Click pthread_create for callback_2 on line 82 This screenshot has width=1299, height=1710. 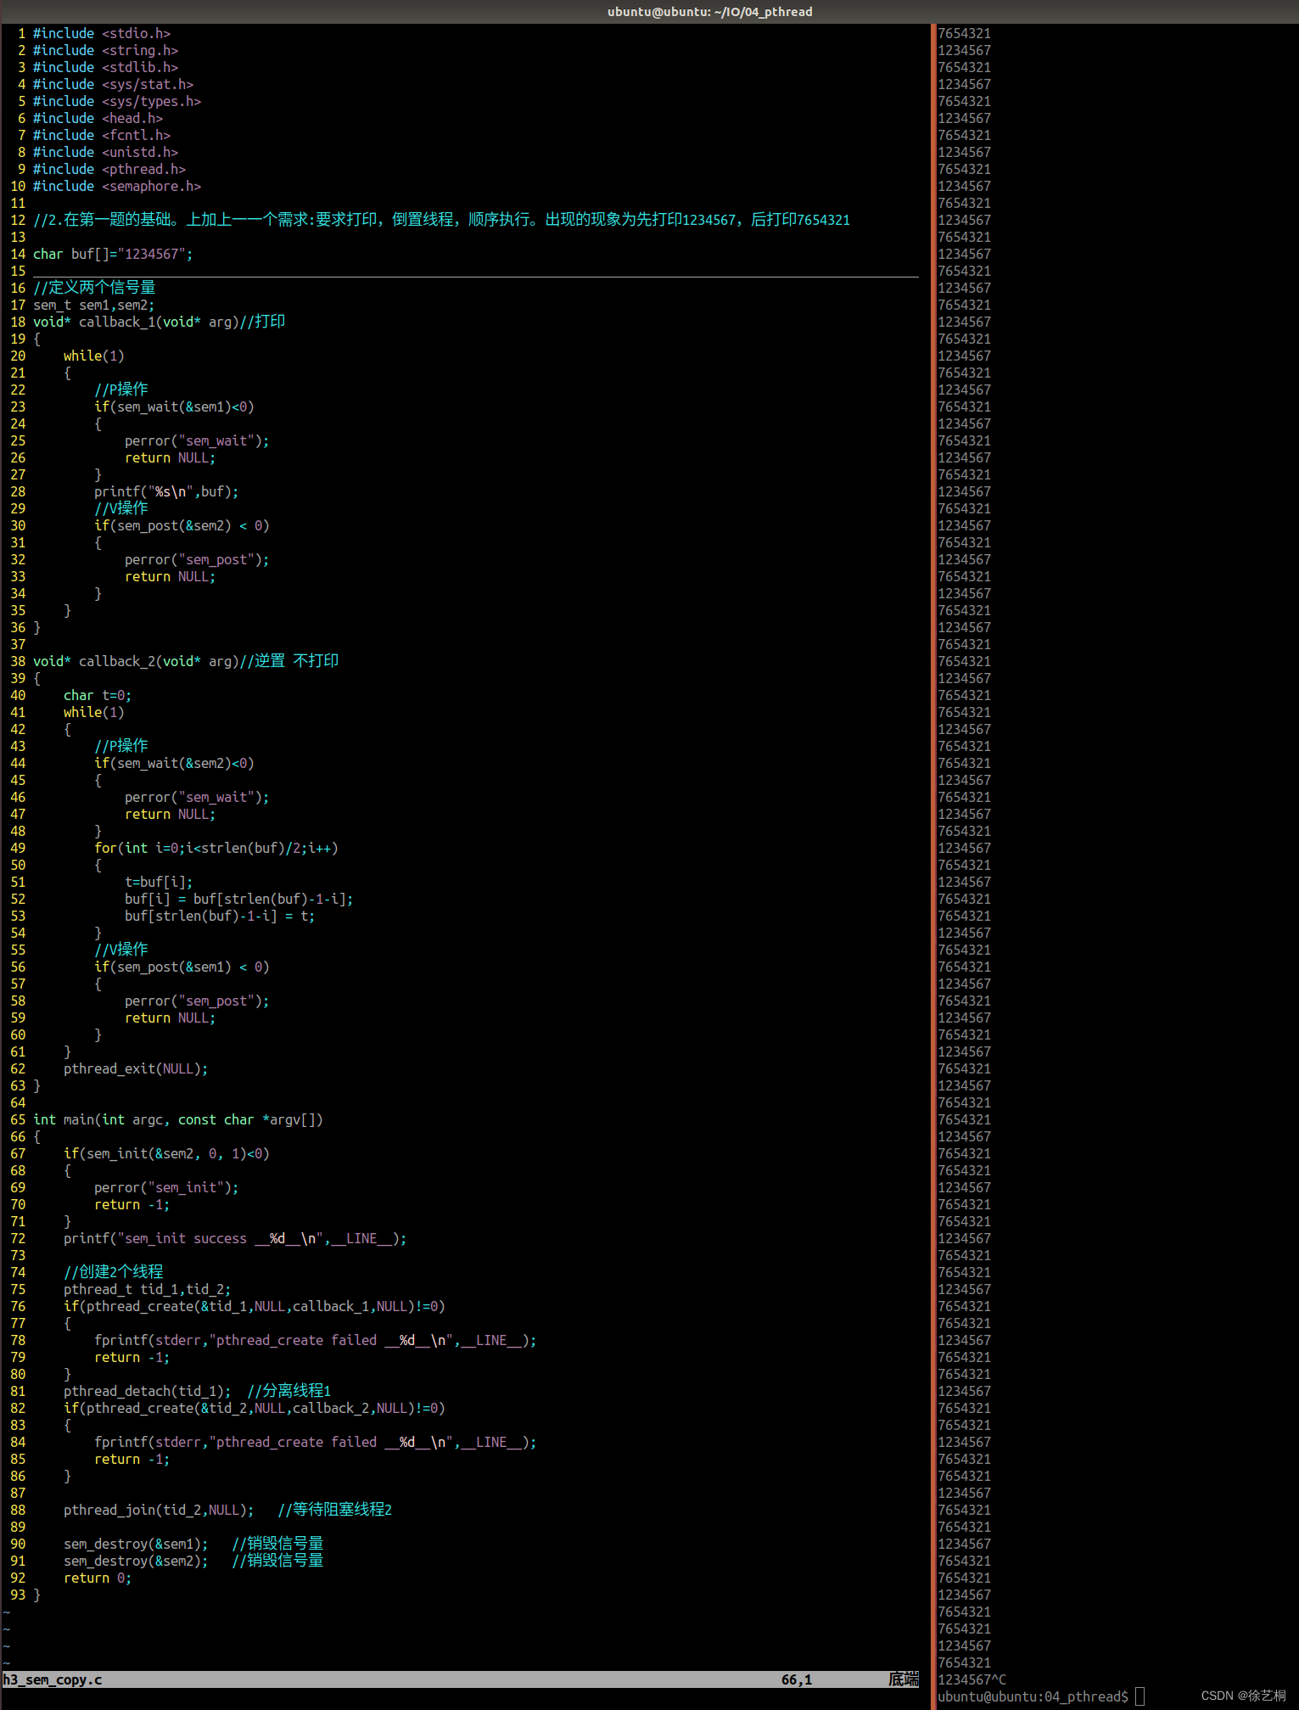255,1408
